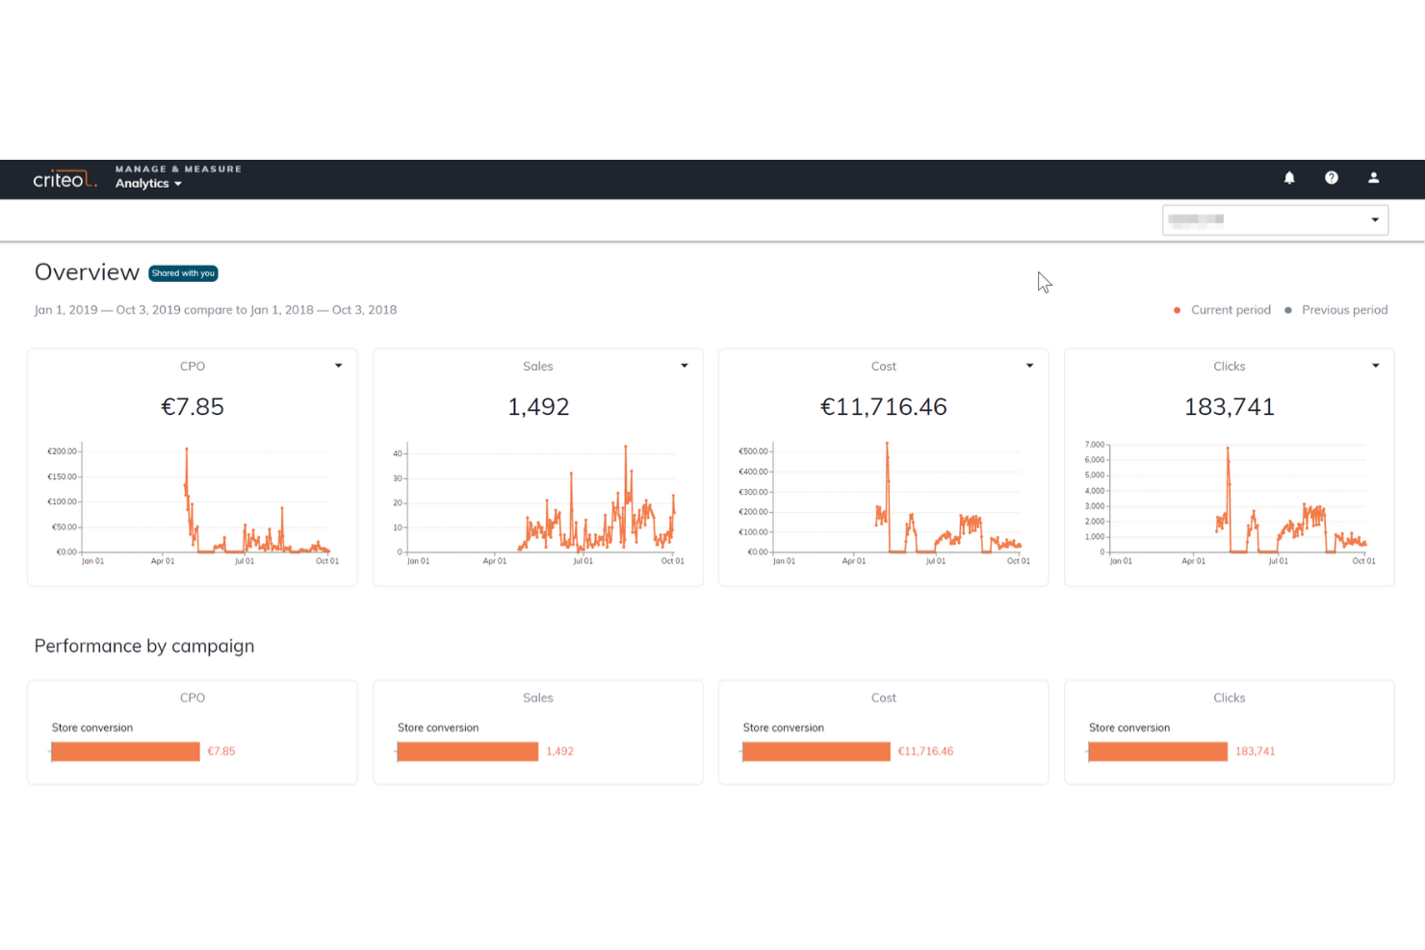1425x950 pixels.
Task: Open the user account profile icon
Action: point(1374,178)
